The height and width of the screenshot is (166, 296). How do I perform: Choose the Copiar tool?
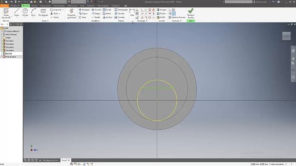[83, 13]
